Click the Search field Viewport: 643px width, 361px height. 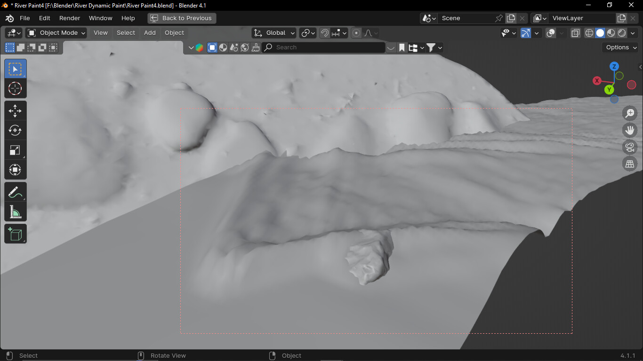click(x=324, y=47)
